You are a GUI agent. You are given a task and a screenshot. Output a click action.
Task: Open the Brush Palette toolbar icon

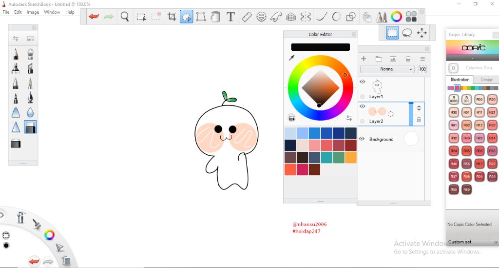coord(382,17)
